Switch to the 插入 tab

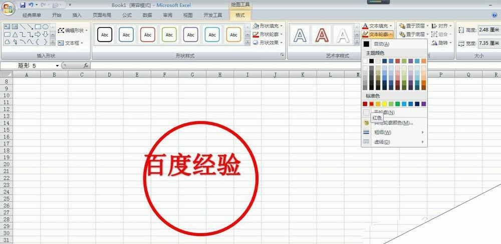pyautogui.click(x=77, y=15)
